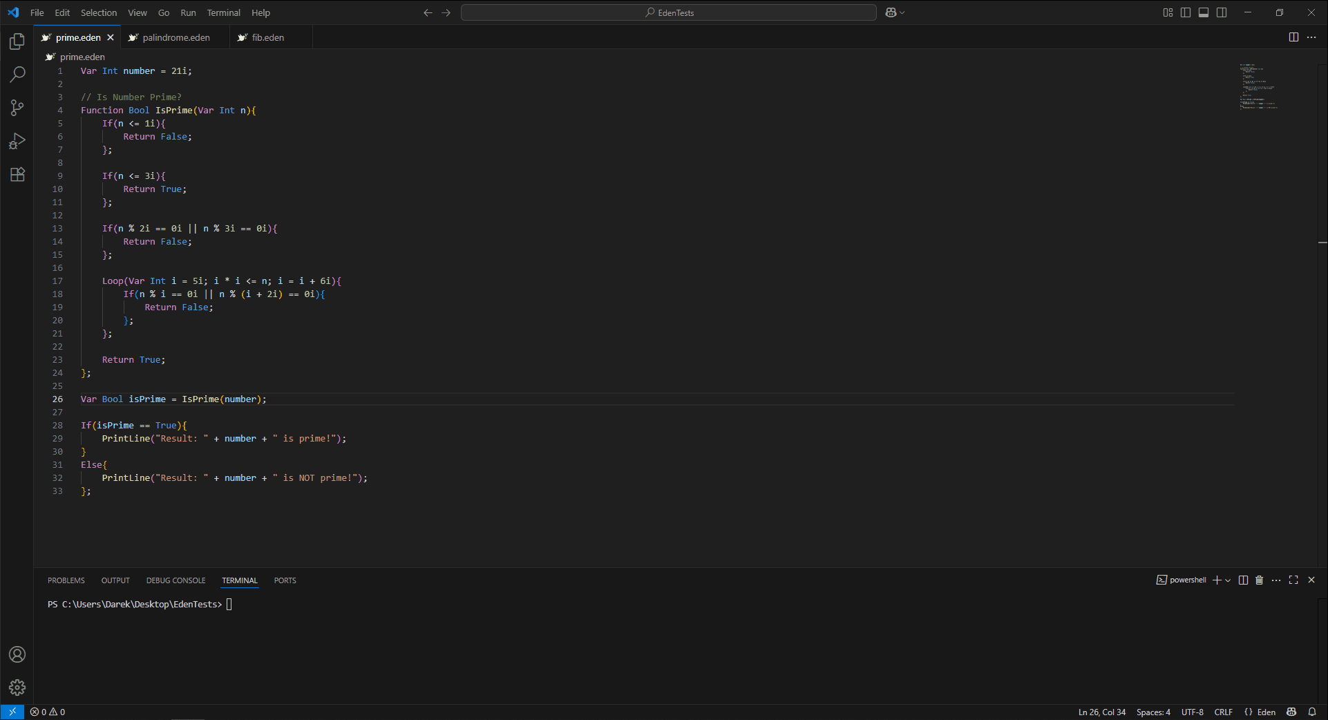
Task: Open the Manage gear menu
Action: point(17,688)
